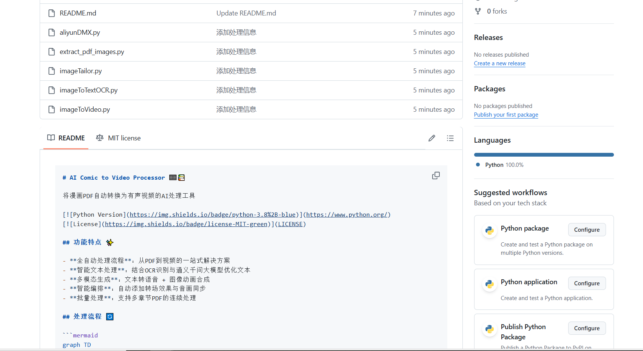Click the '```mermaid' code fence line
Viewport: 643px width, 351px height.
click(x=80, y=336)
